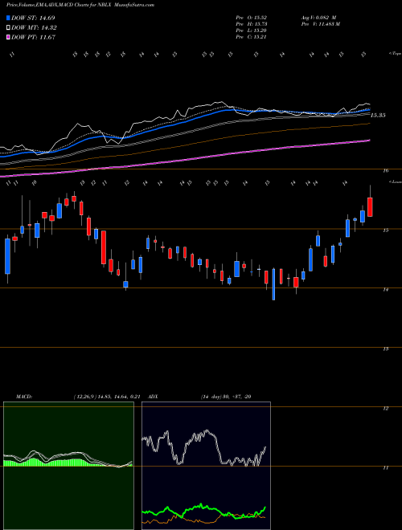Click the 'Avg V: 0.082 M' volume text

(x=318, y=18)
